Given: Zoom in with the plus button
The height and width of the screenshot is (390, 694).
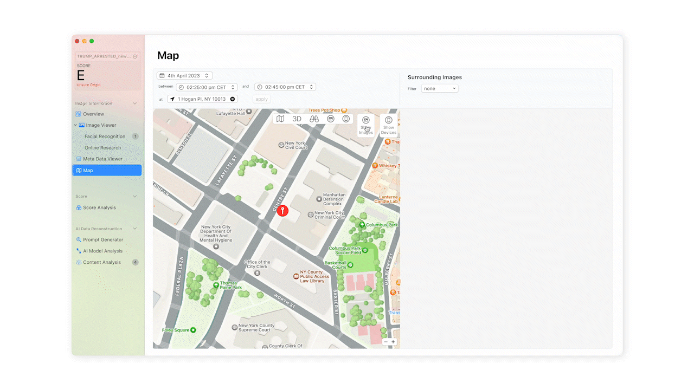Looking at the screenshot, I should coord(393,342).
